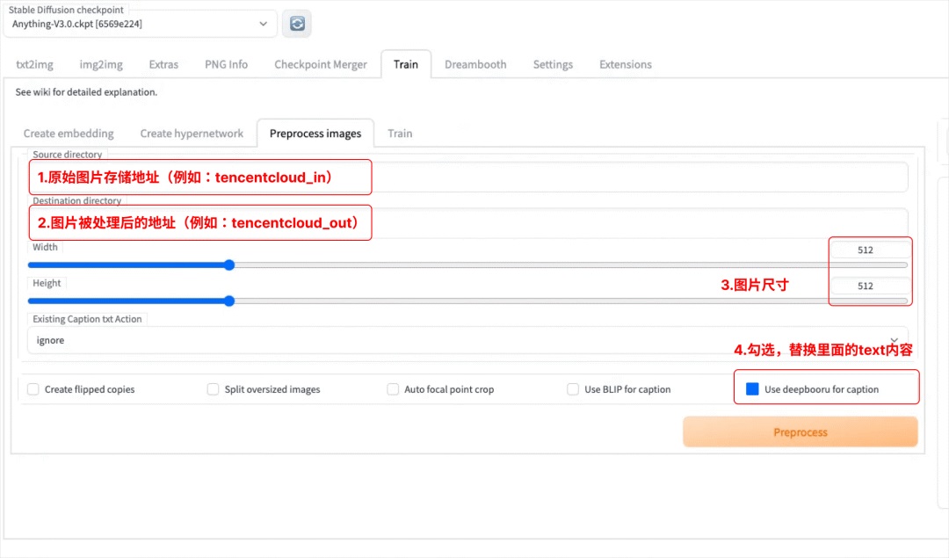Switch to the txt2img tab
The image size is (949, 558).
tap(34, 64)
